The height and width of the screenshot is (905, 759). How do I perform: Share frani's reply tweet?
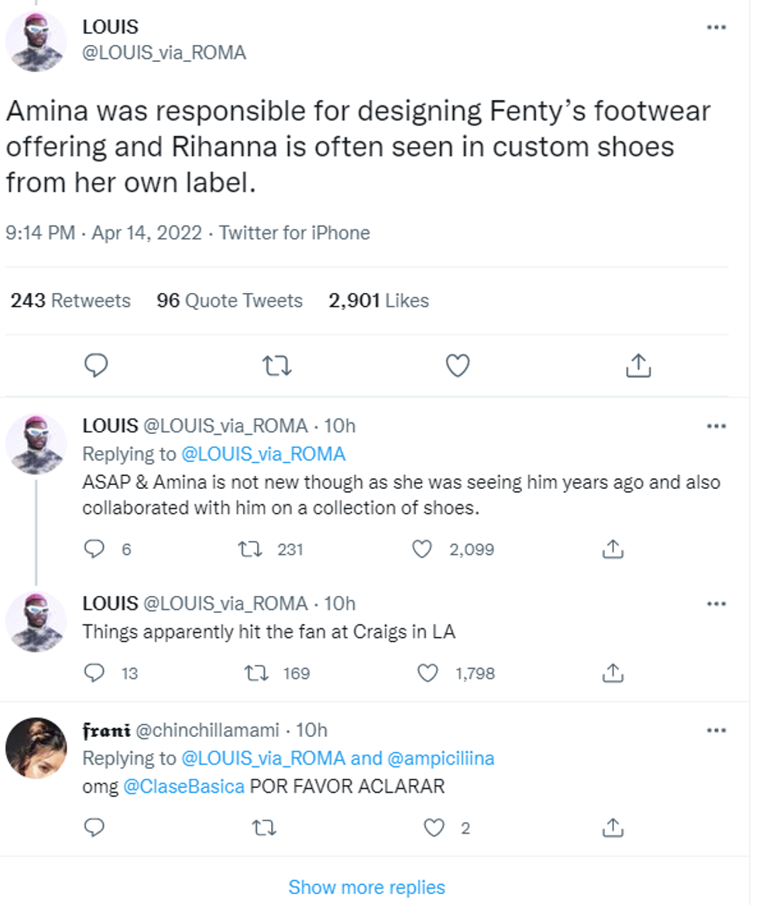[x=613, y=828]
